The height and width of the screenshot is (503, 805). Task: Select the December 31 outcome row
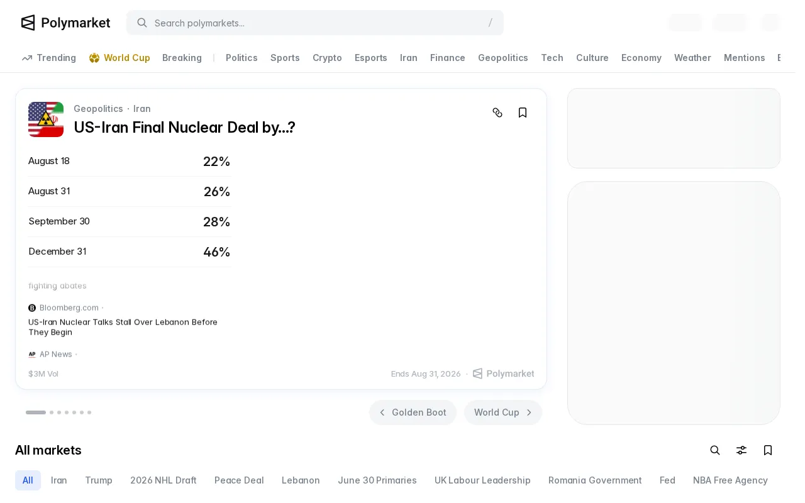pos(130,252)
